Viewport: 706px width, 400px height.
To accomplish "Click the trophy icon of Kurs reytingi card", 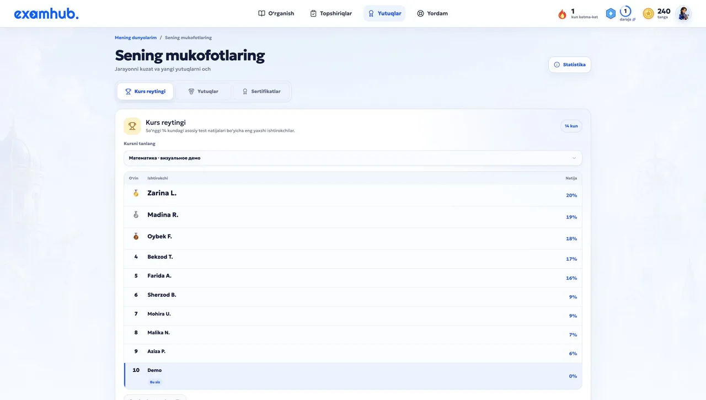I will click(132, 126).
